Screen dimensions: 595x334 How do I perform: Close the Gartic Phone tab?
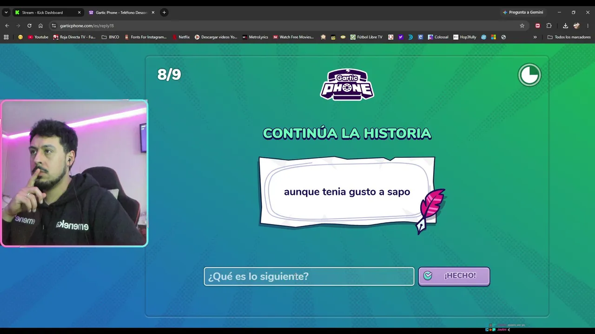click(x=153, y=13)
